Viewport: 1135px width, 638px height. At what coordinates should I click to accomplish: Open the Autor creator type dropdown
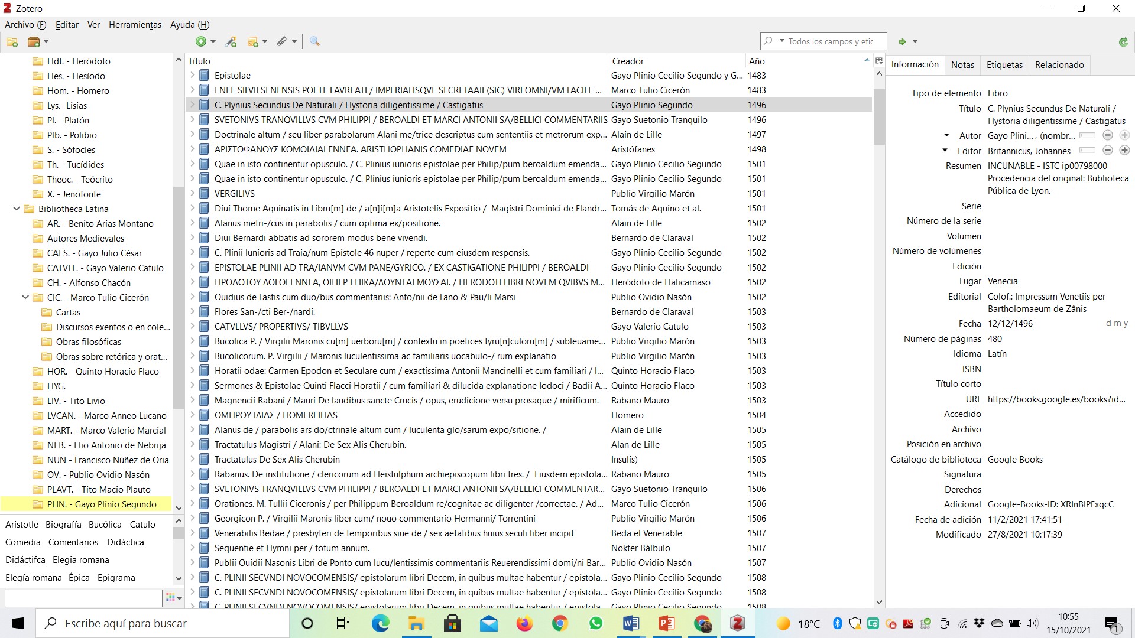946,136
